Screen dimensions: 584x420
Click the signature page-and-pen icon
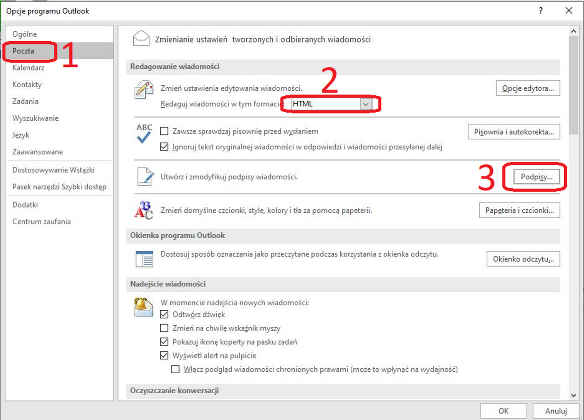click(x=146, y=177)
